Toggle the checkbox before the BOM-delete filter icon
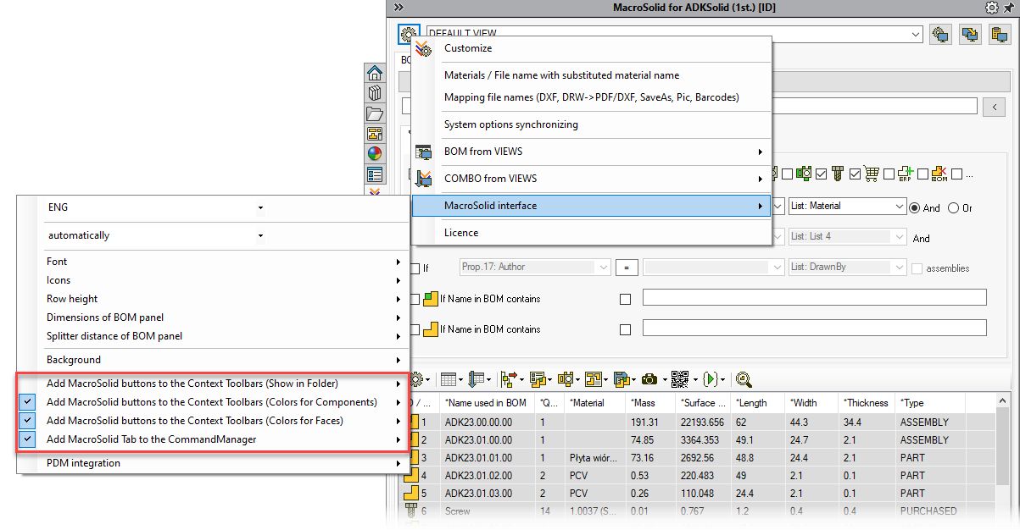The image size is (1020, 530). click(x=922, y=174)
